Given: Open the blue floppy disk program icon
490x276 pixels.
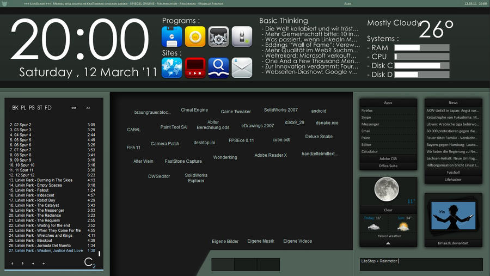Looking at the screenshot, I should pos(172,36).
